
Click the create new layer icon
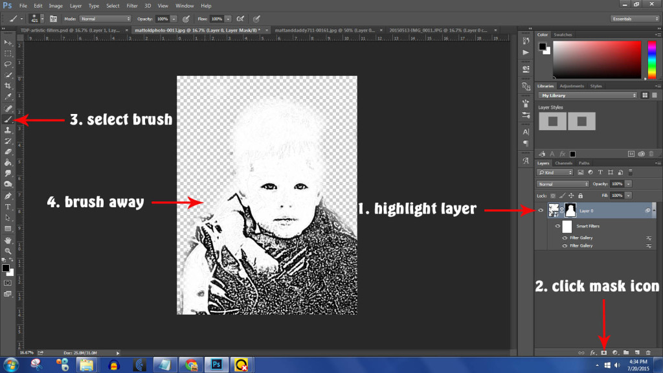637,353
